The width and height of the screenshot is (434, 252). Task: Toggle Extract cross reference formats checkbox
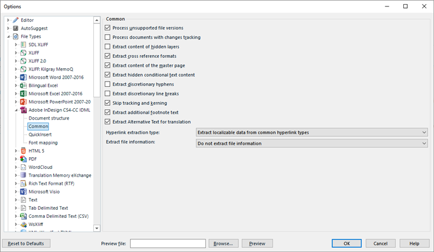click(x=108, y=56)
